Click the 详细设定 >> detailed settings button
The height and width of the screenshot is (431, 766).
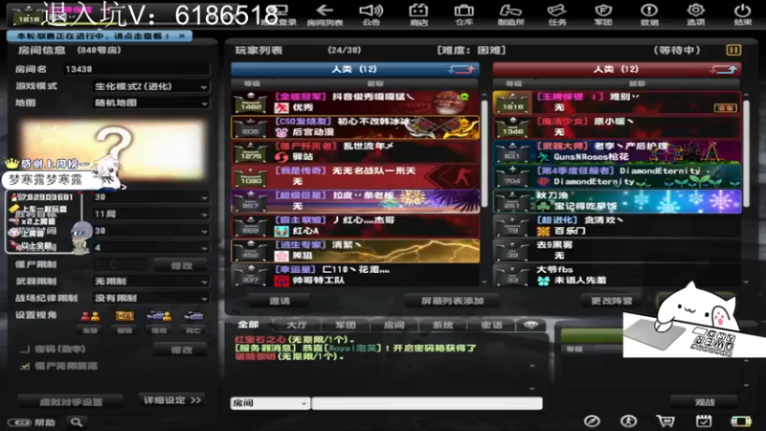coord(172,400)
